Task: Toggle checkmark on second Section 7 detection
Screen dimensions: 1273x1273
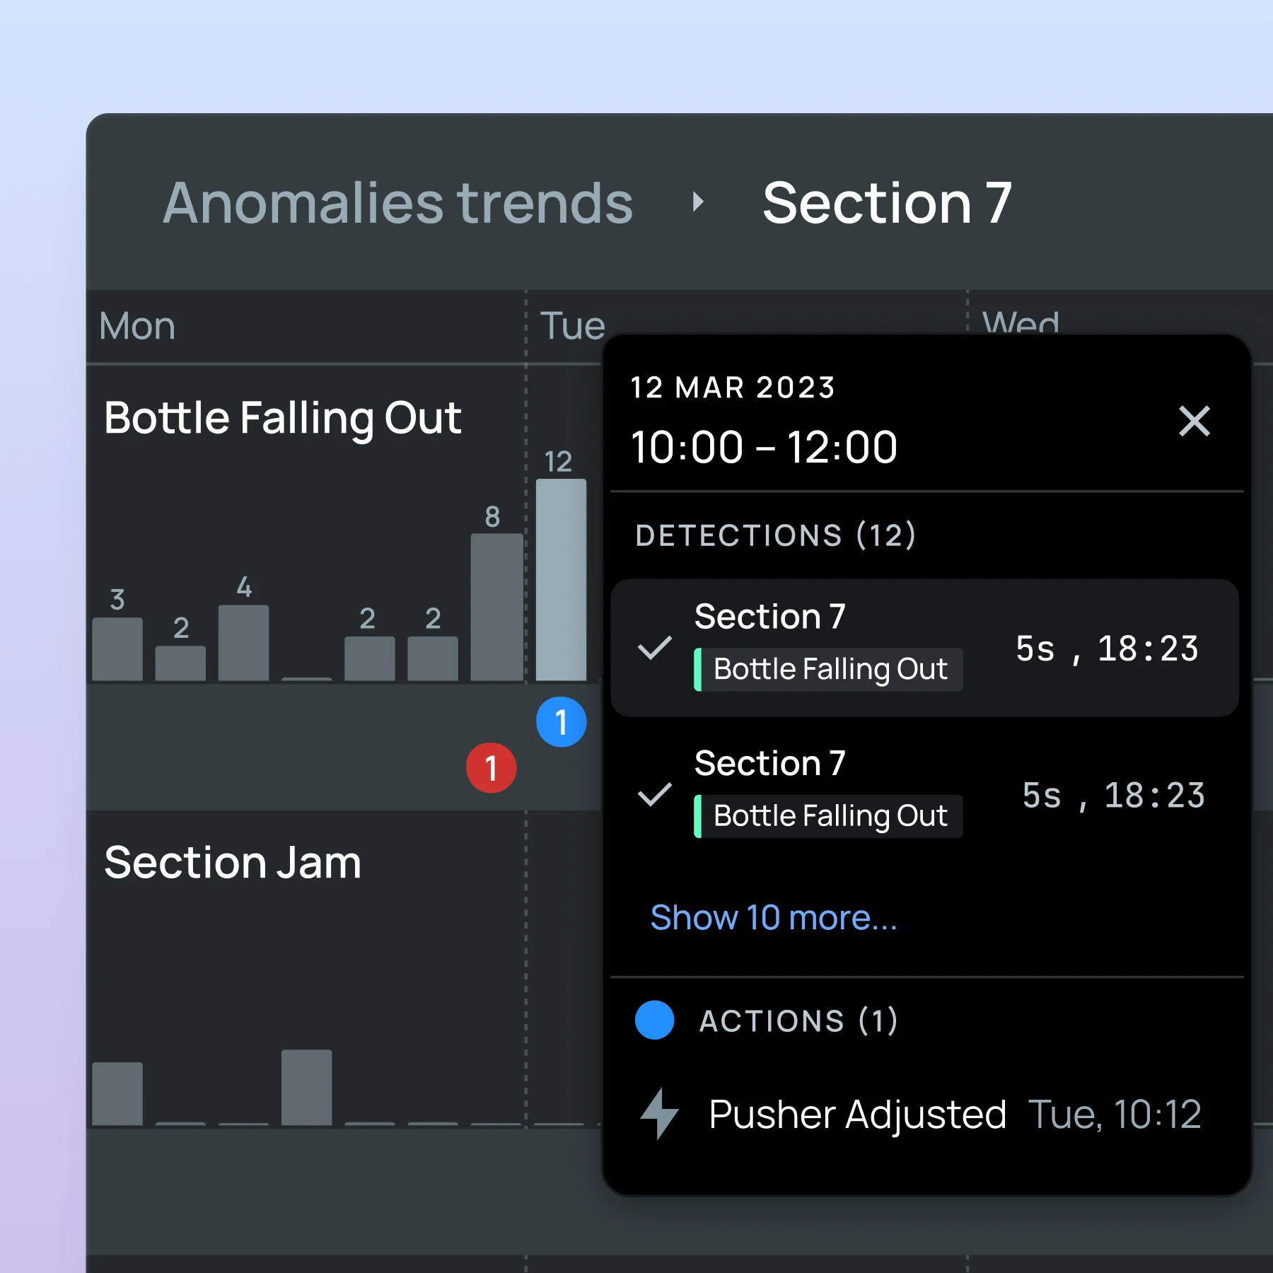Action: [x=654, y=794]
